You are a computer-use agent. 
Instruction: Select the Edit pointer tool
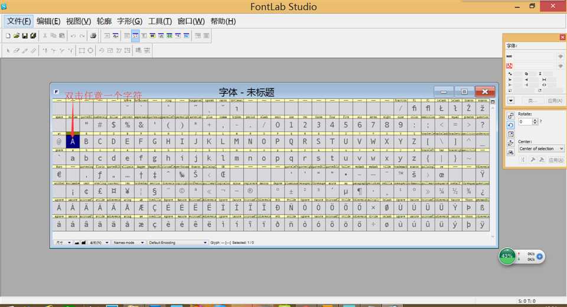(x=8, y=51)
